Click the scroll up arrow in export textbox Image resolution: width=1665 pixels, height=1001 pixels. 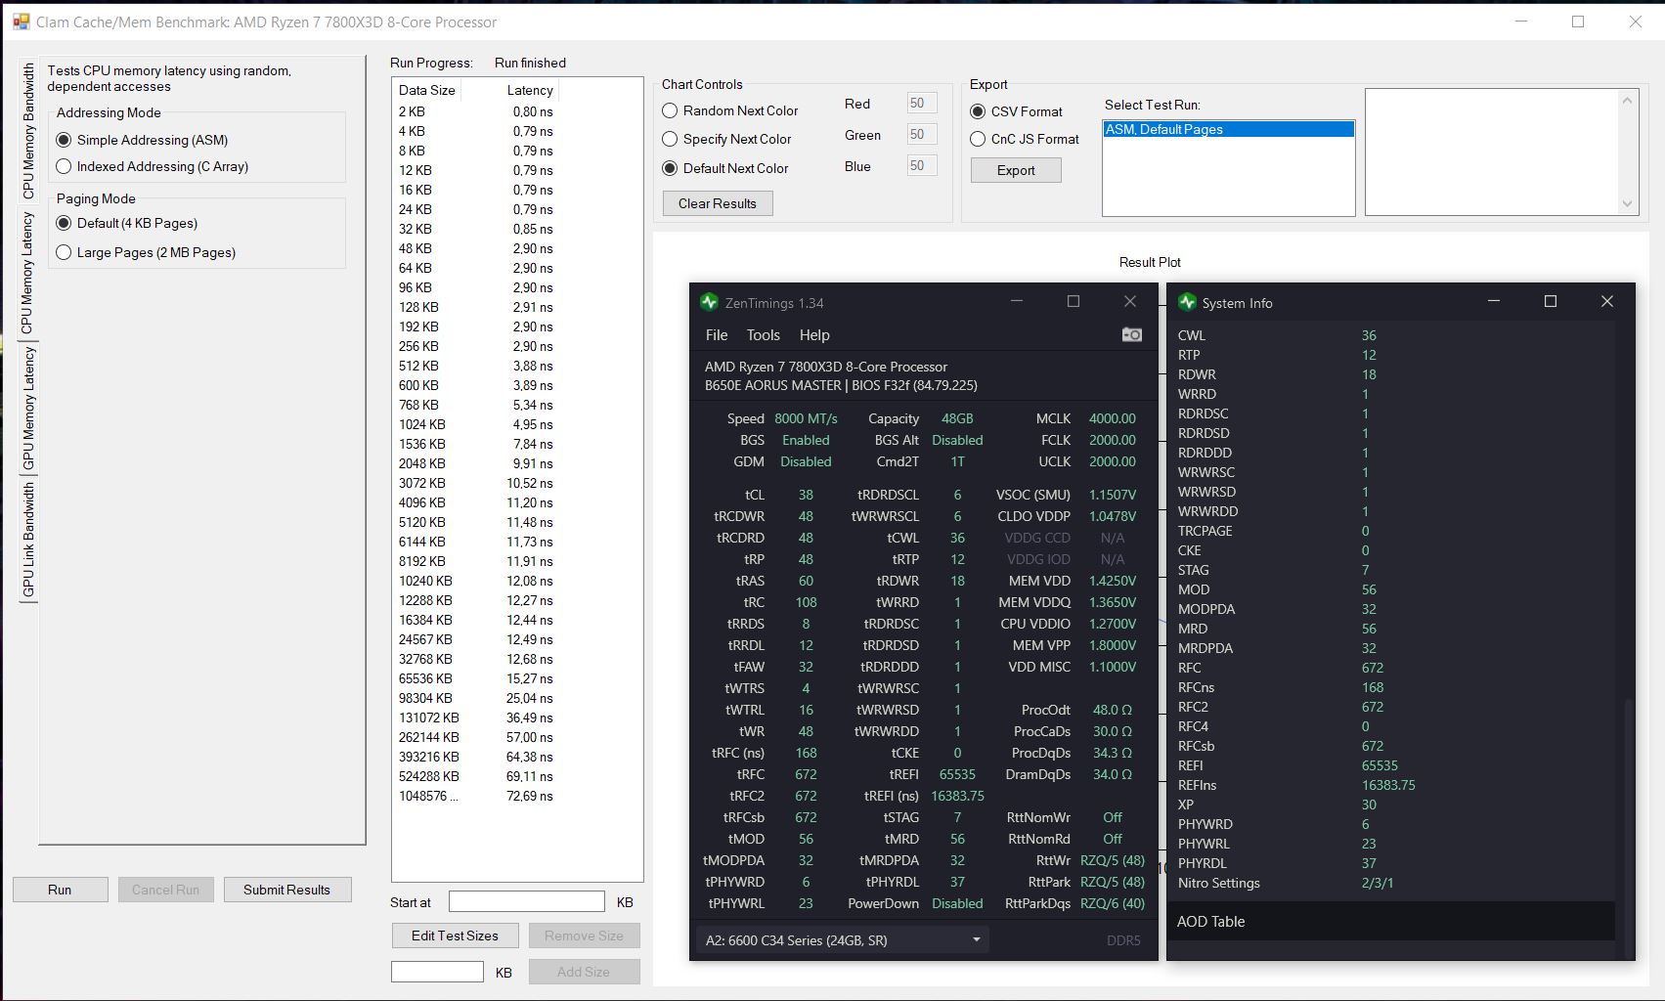[x=1628, y=100]
